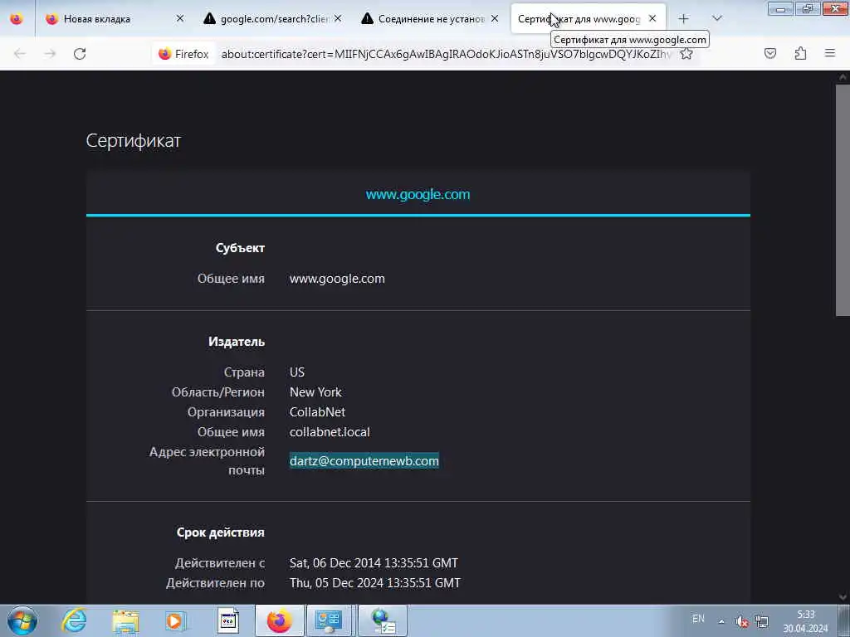Screen dimensions: 850x637
Task: Open Windows Explorer folder in taskbar
Action: click(126, 620)
